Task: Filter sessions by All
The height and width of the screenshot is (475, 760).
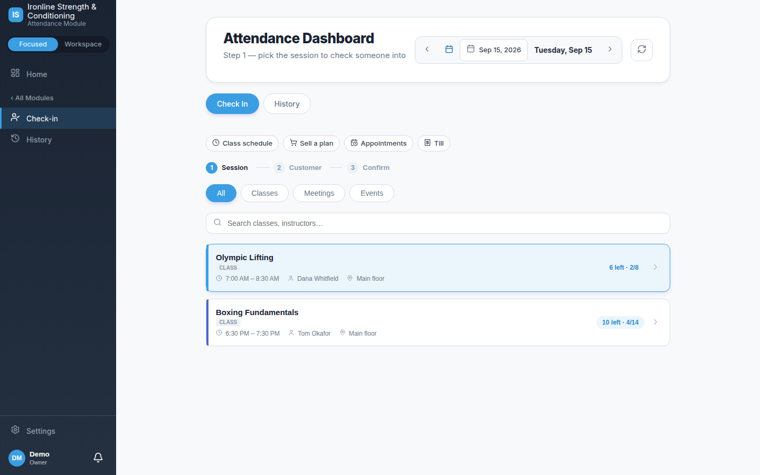Action: click(x=221, y=193)
